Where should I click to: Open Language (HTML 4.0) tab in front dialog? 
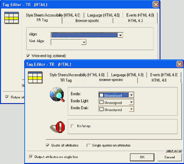(x=127, y=75)
